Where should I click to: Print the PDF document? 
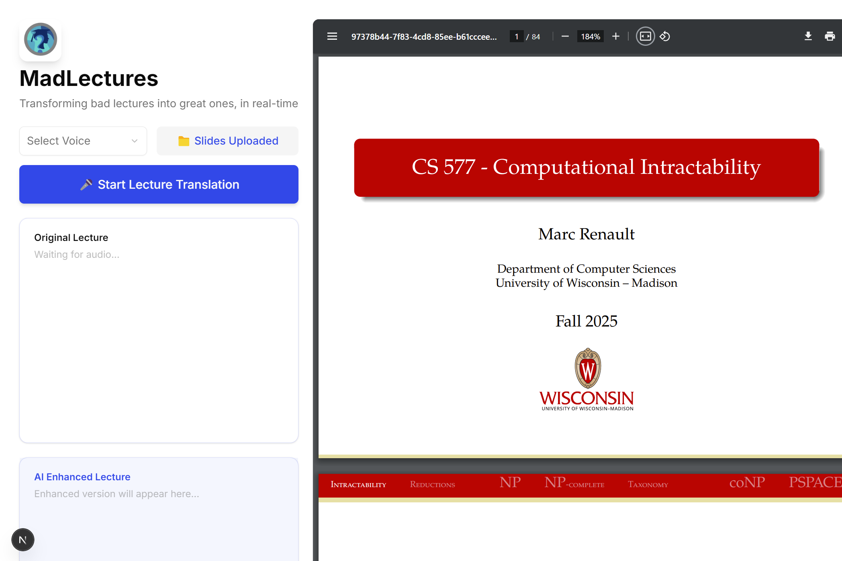(x=830, y=37)
